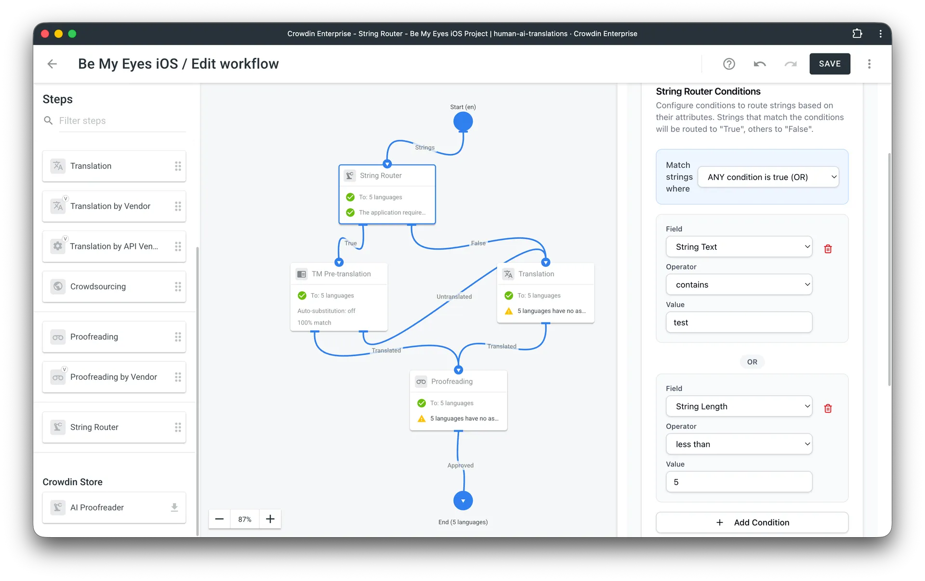Open the String Text field dropdown

(739, 247)
